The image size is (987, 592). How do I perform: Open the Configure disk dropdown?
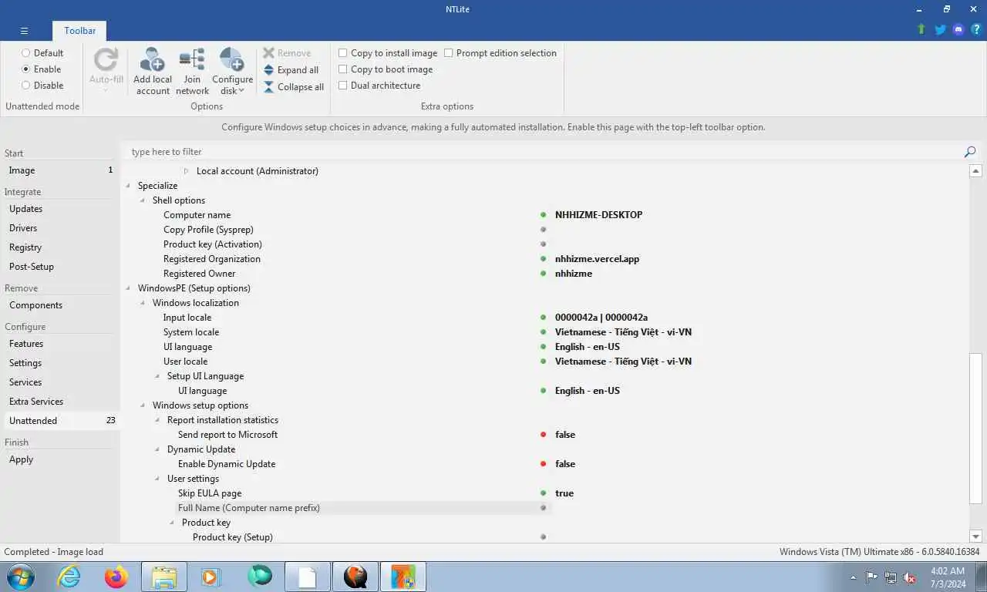point(232,71)
